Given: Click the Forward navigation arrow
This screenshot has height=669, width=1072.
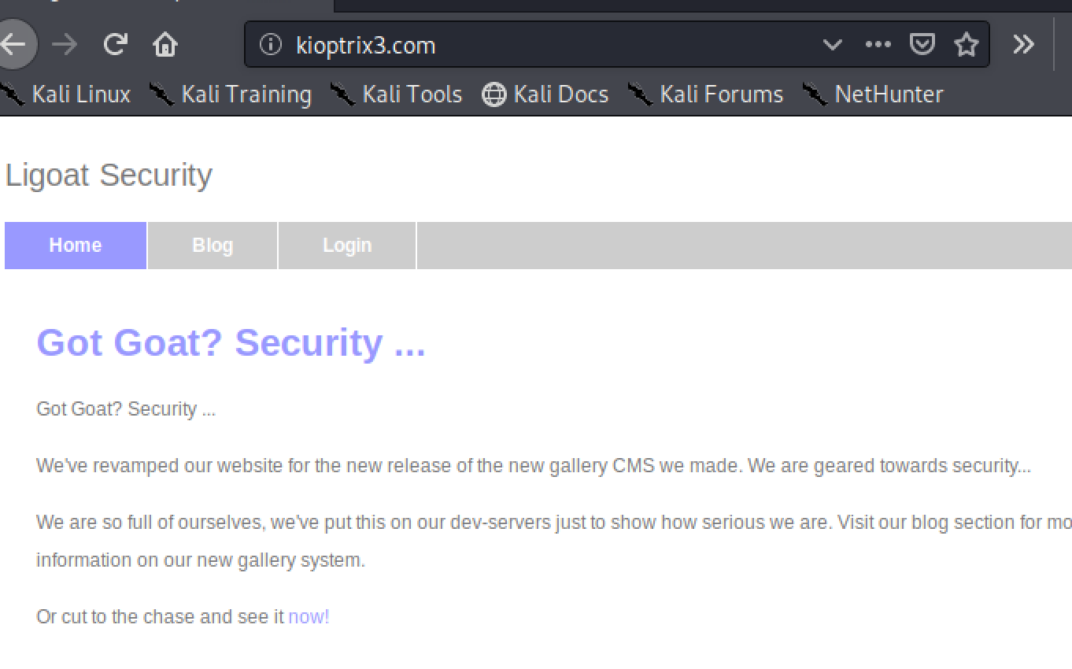Looking at the screenshot, I should (65, 45).
